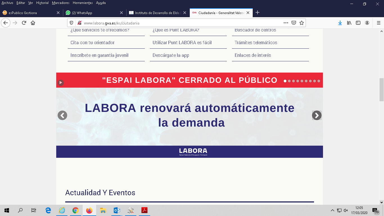Open Microsoft Edge from taskbar
Viewport: 384px width, 216px height.
pyautogui.click(x=48, y=210)
